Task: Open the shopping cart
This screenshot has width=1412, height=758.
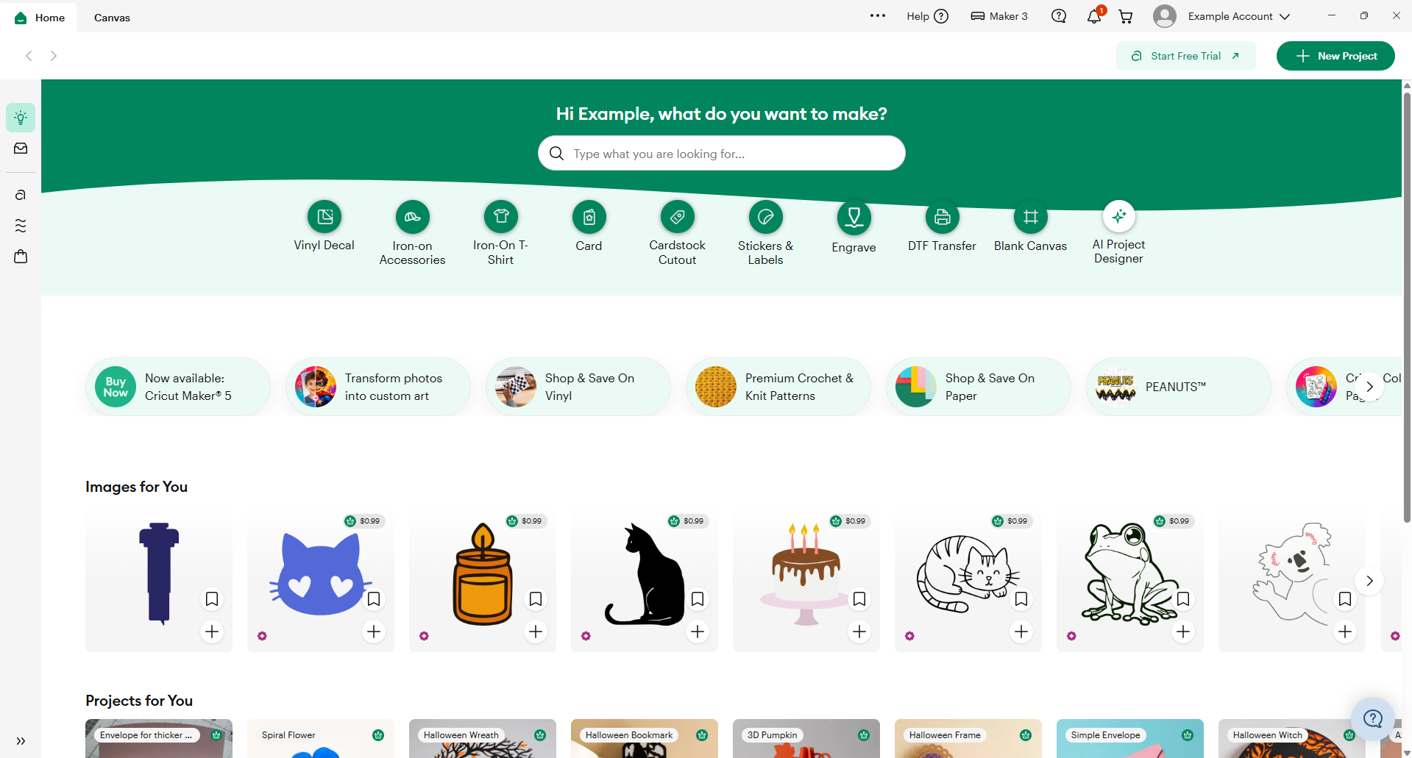Action: (1126, 16)
